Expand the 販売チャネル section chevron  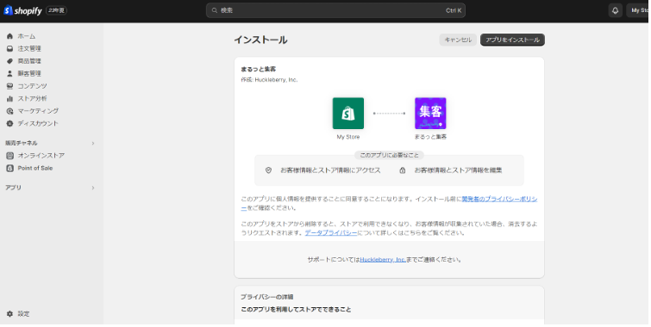tap(93, 143)
